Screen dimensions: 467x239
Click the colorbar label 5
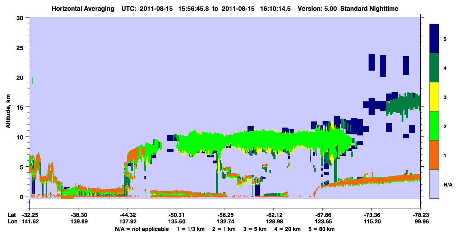click(x=445, y=39)
